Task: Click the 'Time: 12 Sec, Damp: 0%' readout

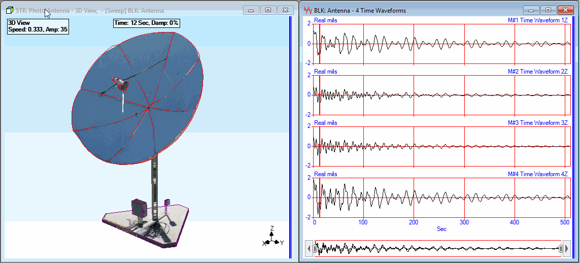Action: coord(147,23)
